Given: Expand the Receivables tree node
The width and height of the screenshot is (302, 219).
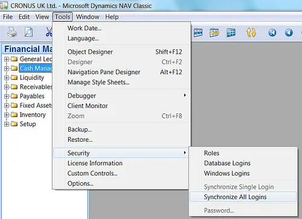Looking at the screenshot, I should (7, 87).
